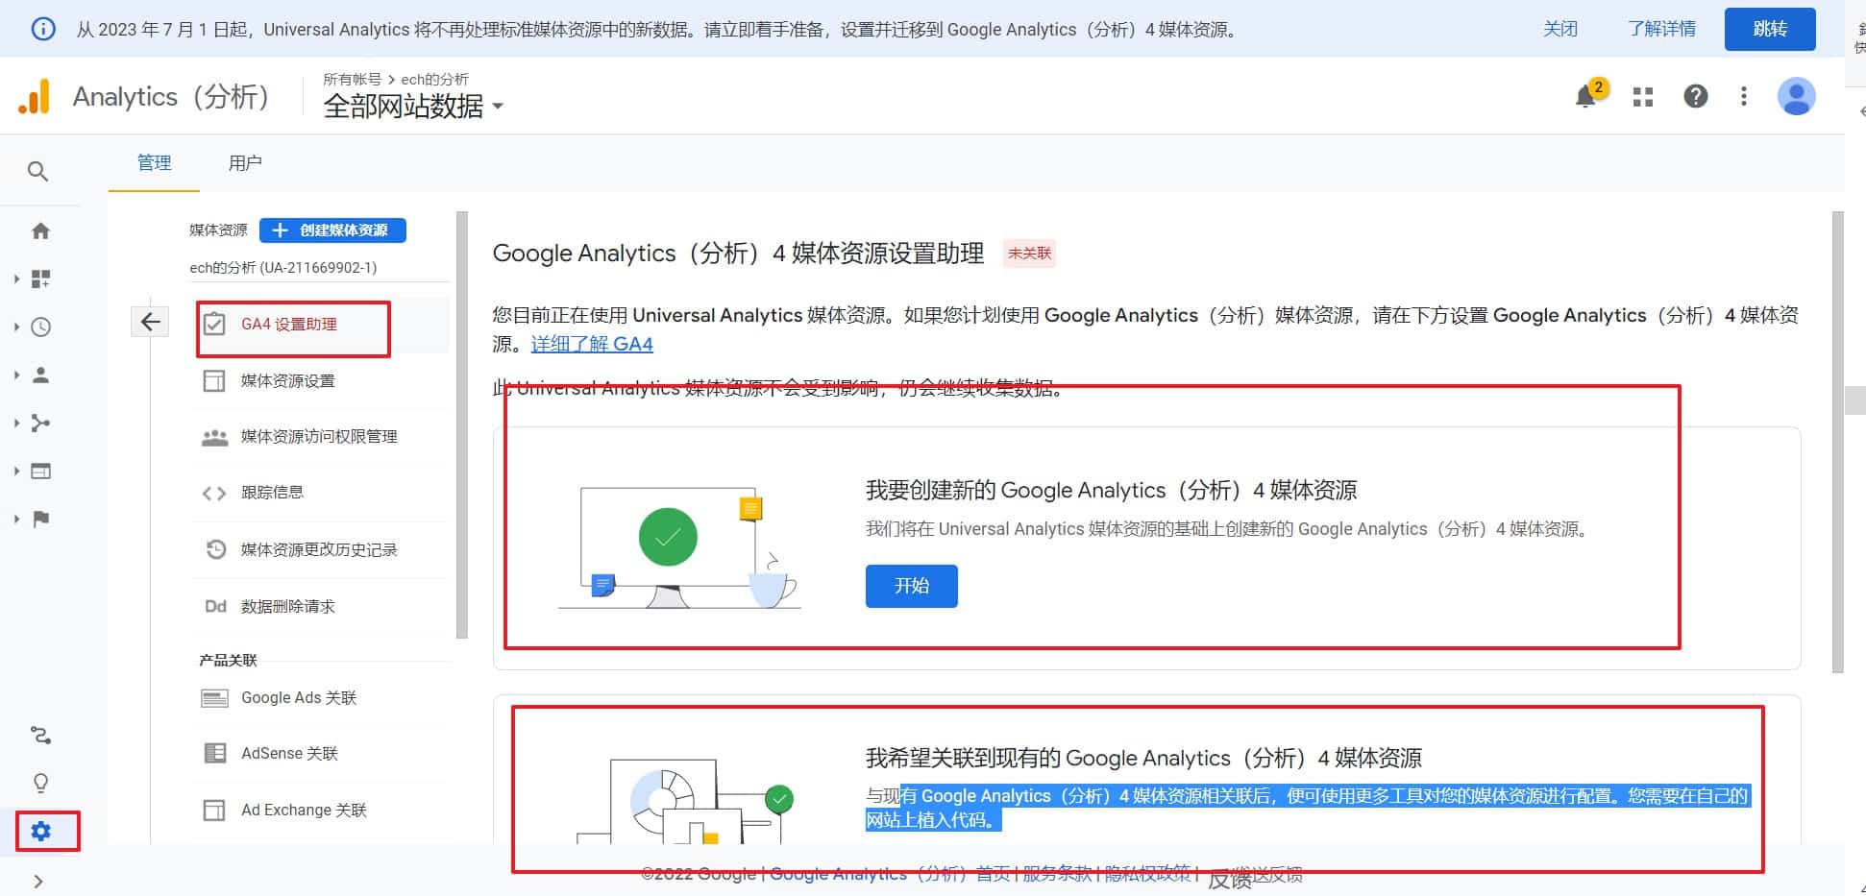Open the Conversions flag icon
This screenshot has width=1866, height=896.
(x=40, y=519)
